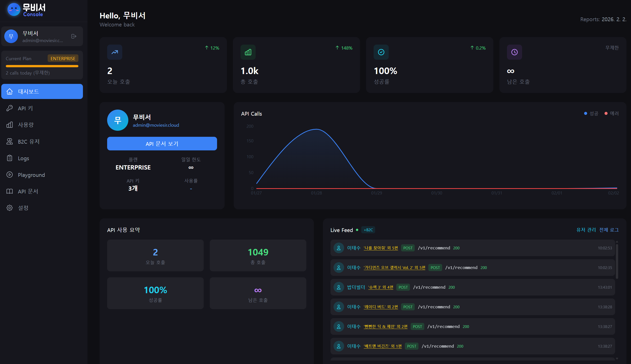Click the API 문서 보기 button

click(162, 144)
